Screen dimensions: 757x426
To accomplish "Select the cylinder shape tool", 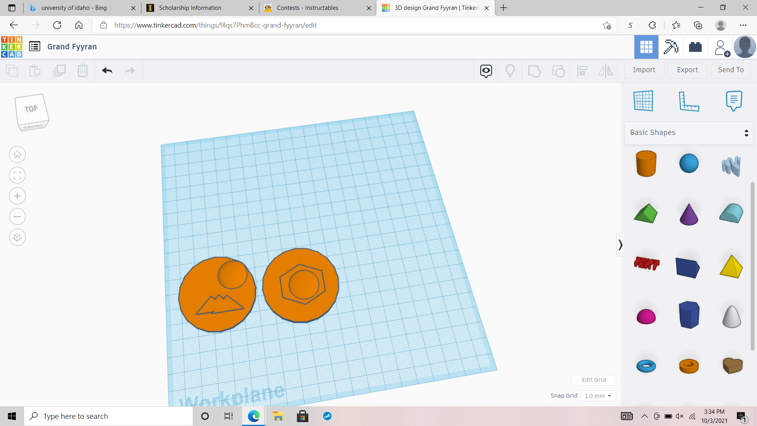I will coord(646,163).
